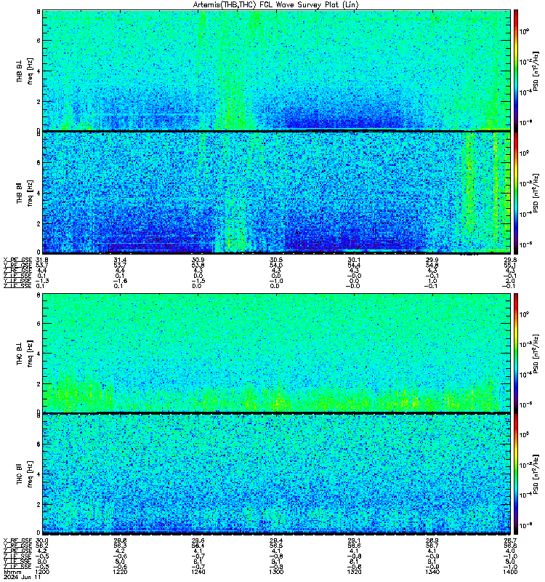545x582 pixels.
Task: Click the 'THC B⊥ freq [Hz]' axis label
Action: (25, 353)
